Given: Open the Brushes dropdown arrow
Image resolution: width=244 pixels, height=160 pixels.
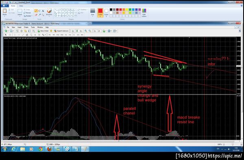Looking at the screenshot, I should tap(49, 16).
